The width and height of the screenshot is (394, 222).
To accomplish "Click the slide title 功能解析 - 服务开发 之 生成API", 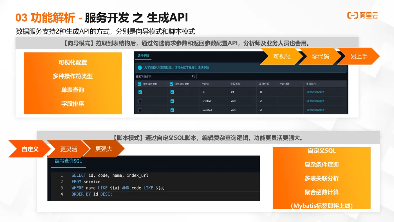I will click(102, 18).
